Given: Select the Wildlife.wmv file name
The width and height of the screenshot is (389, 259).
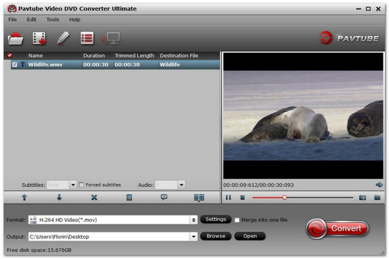Looking at the screenshot, I should tap(45, 65).
